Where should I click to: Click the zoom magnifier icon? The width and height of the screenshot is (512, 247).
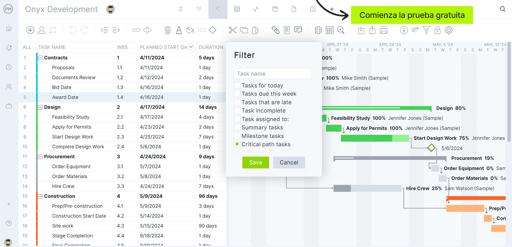tap(341, 30)
